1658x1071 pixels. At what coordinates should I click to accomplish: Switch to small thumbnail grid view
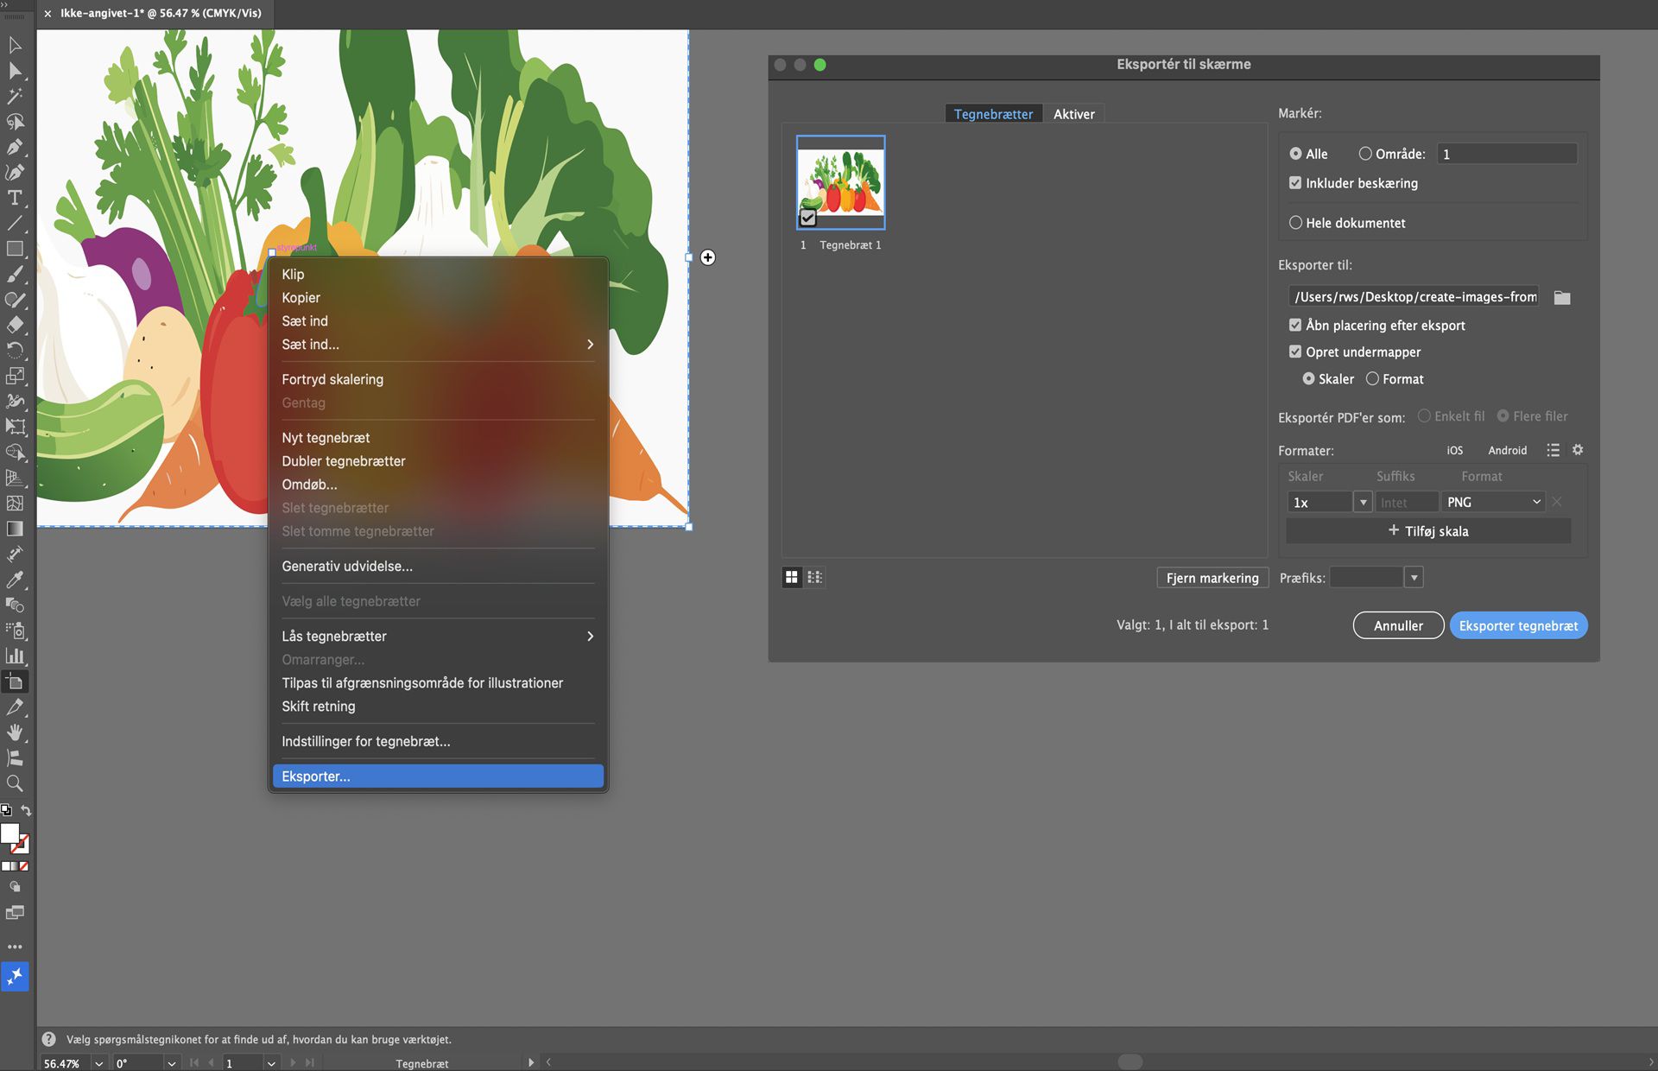click(814, 577)
